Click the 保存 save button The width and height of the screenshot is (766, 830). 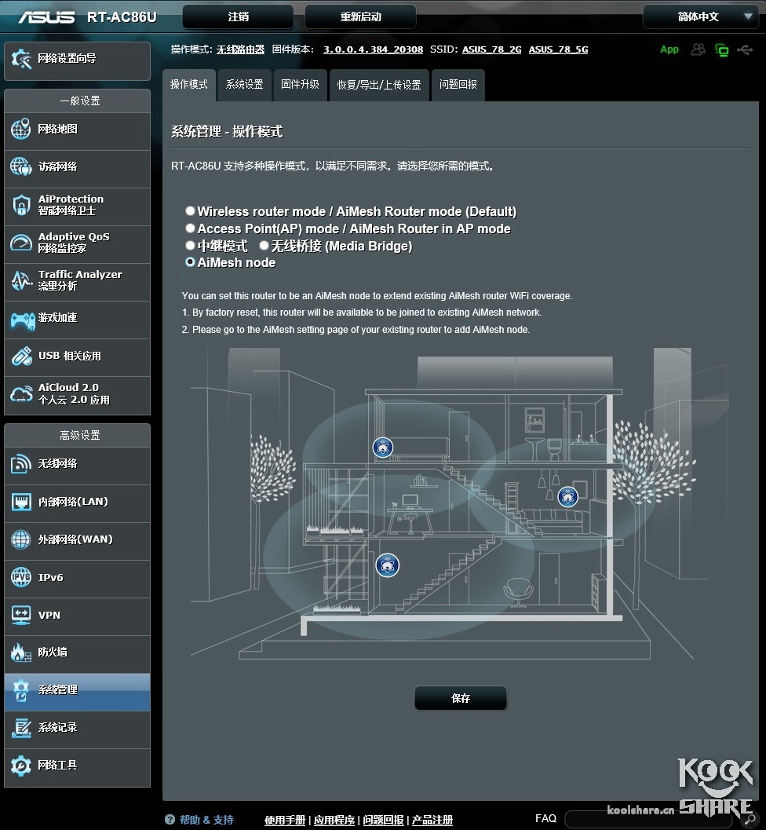click(461, 698)
